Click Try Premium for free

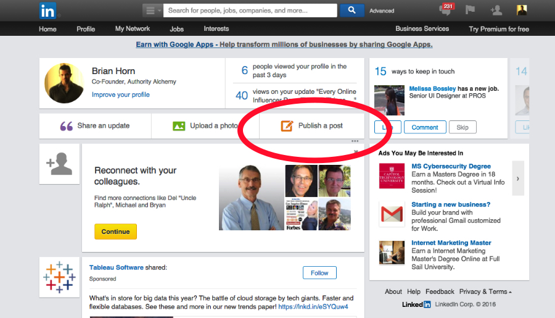click(499, 29)
